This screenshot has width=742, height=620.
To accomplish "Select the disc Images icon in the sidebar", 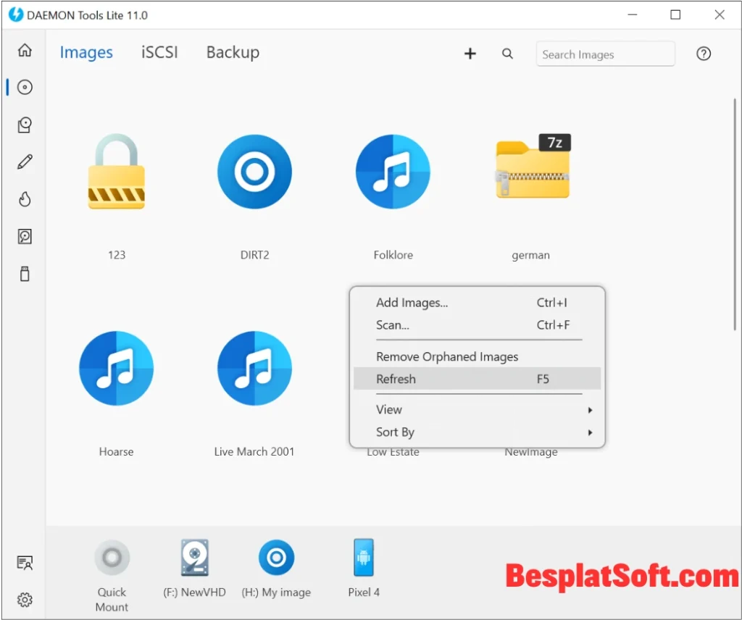I will click(25, 87).
